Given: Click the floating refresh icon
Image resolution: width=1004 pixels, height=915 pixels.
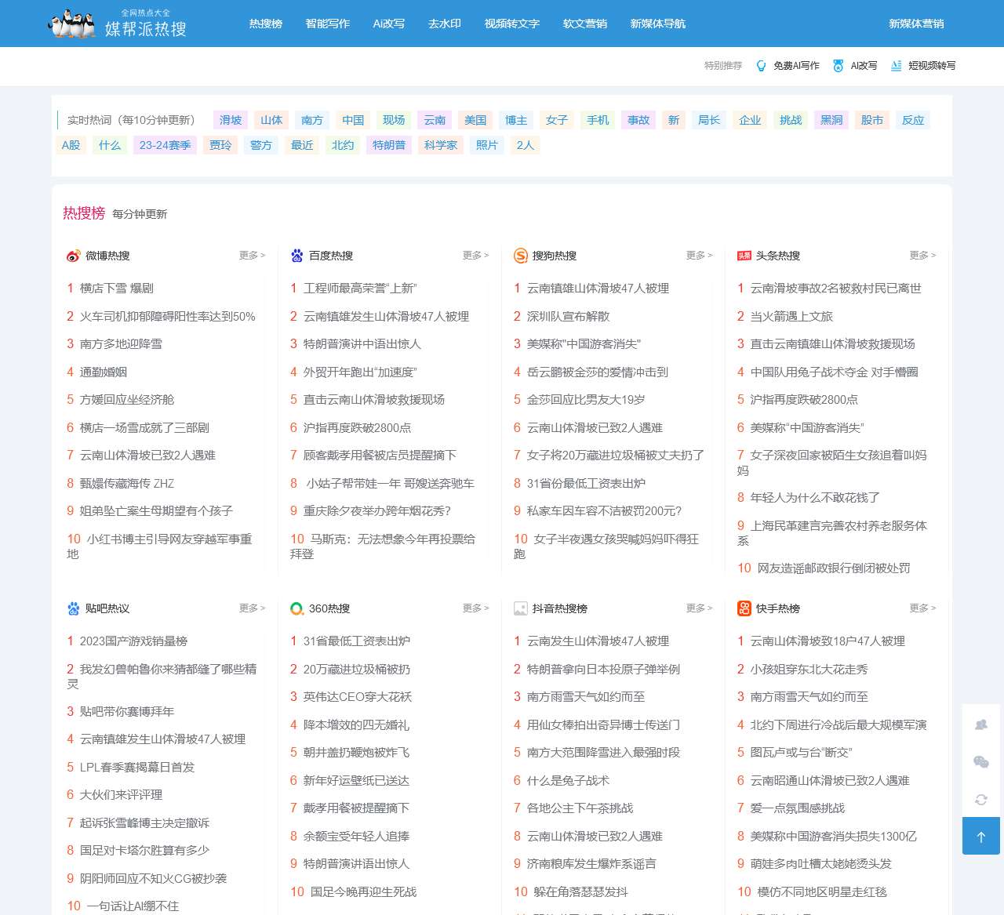Looking at the screenshot, I should coord(980,799).
